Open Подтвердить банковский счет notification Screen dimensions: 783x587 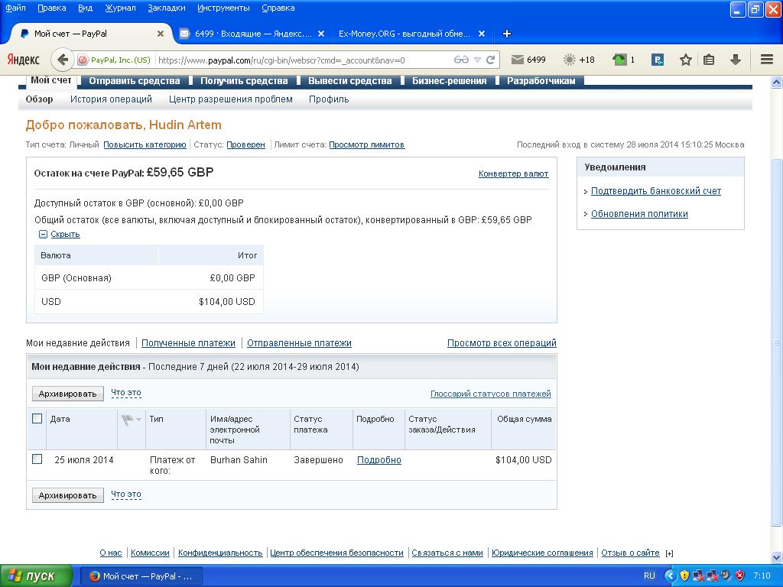click(x=655, y=190)
